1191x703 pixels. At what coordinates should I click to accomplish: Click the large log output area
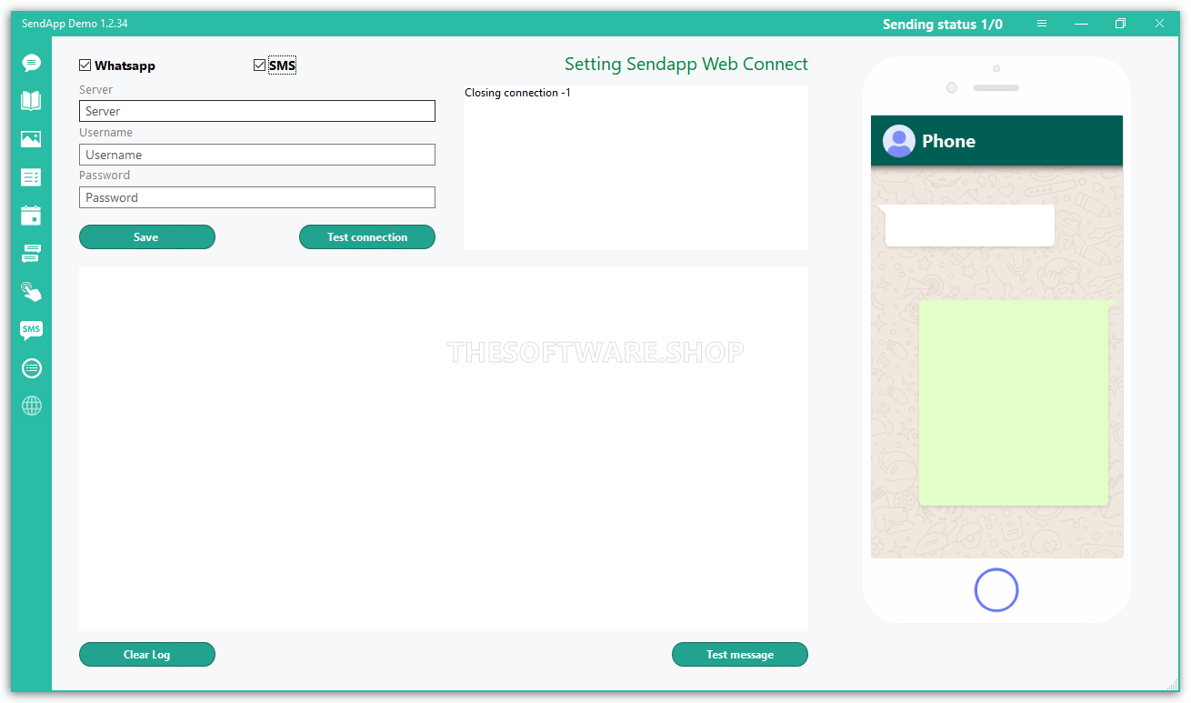pos(444,449)
